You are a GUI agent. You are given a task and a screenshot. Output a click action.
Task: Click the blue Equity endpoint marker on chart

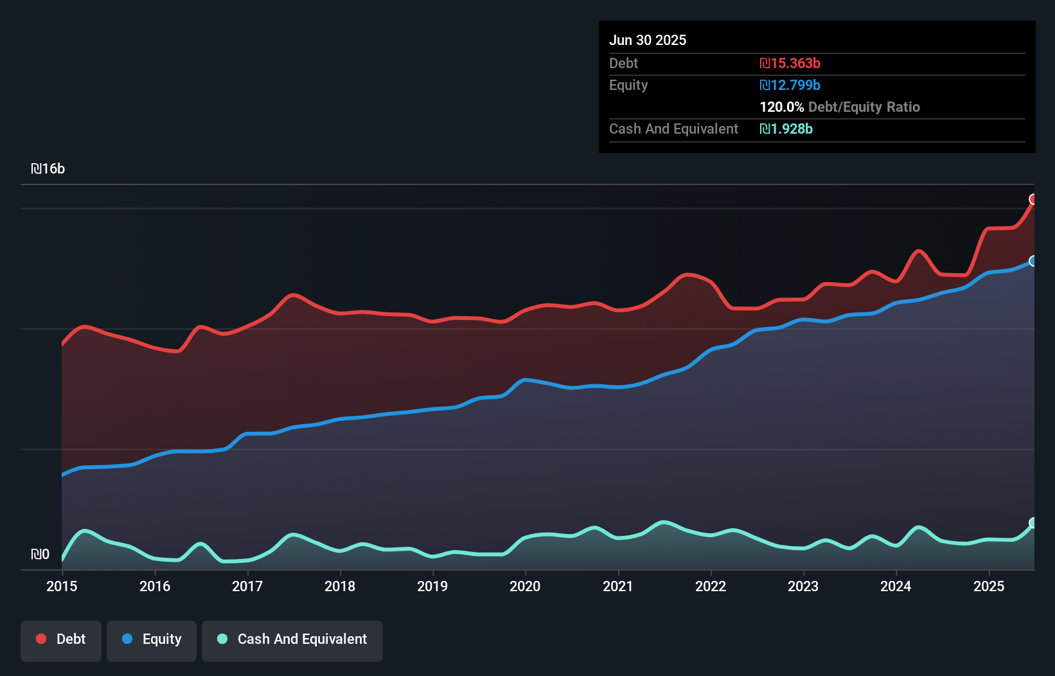pos(1033,261)
